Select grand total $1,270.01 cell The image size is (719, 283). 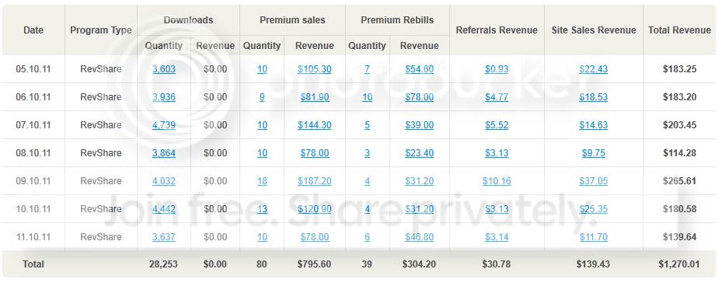pyautogui.click(x=679, y=264)
